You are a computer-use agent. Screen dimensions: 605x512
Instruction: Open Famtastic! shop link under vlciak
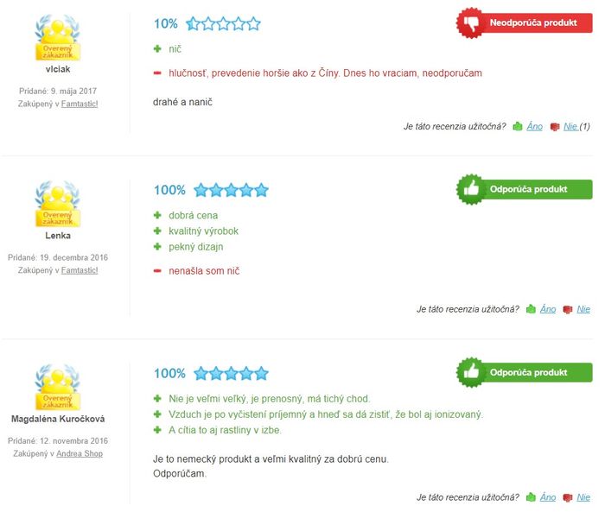(x=80, y=104)
